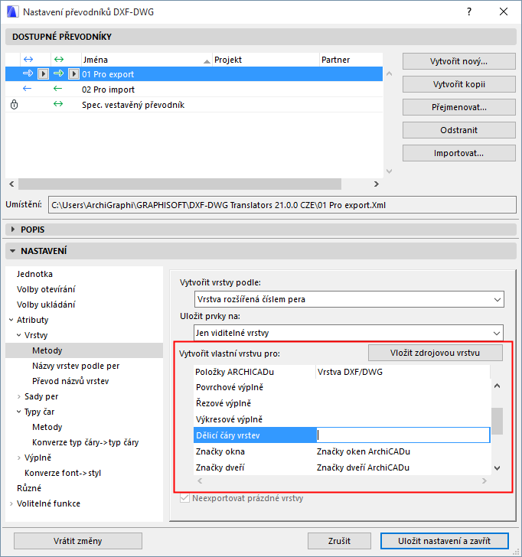522x557 pixels.
Task: Open help with the question mark button
Action: pos(469,11)
